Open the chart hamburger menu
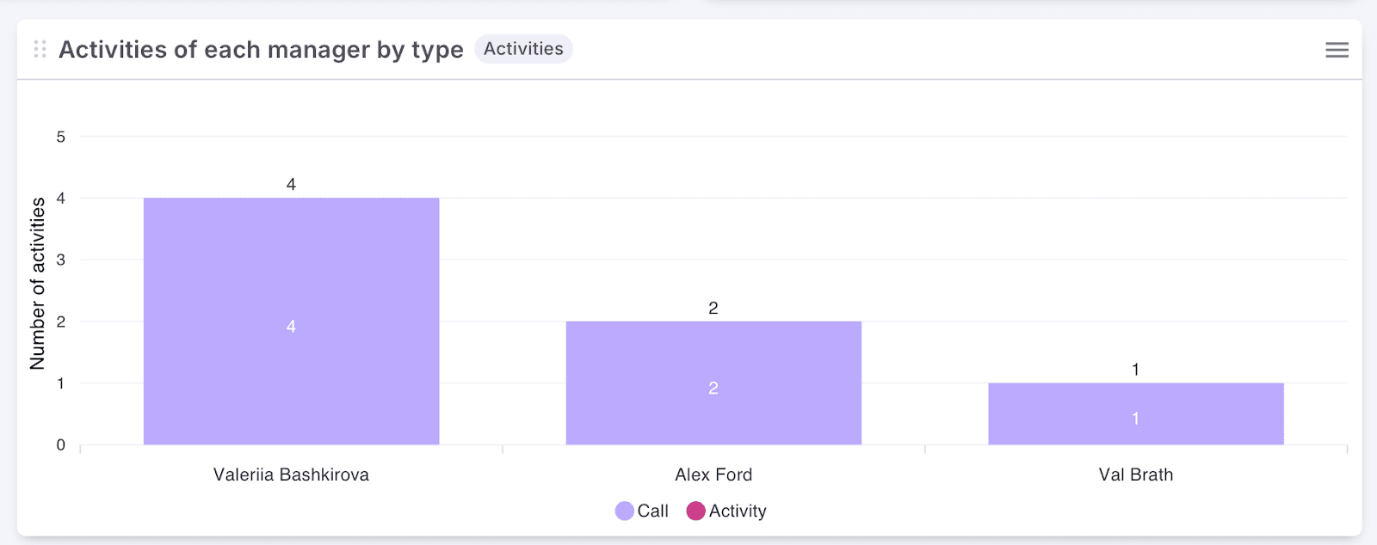 [x=1337, y=50]
